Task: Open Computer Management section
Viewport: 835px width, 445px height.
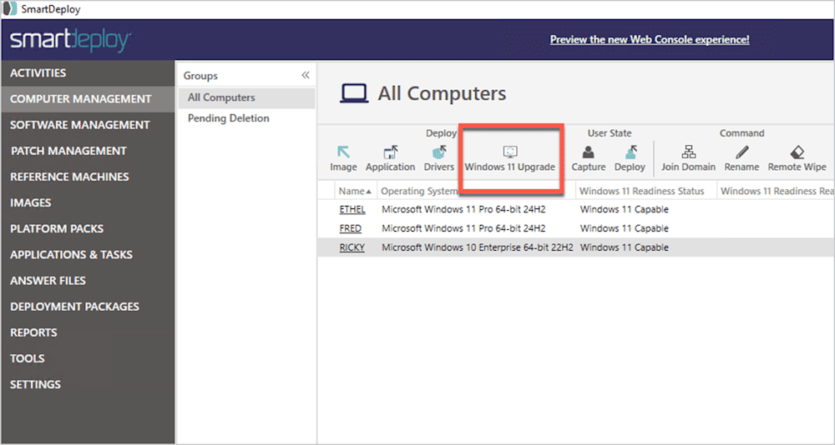Action: click(88, 99)
